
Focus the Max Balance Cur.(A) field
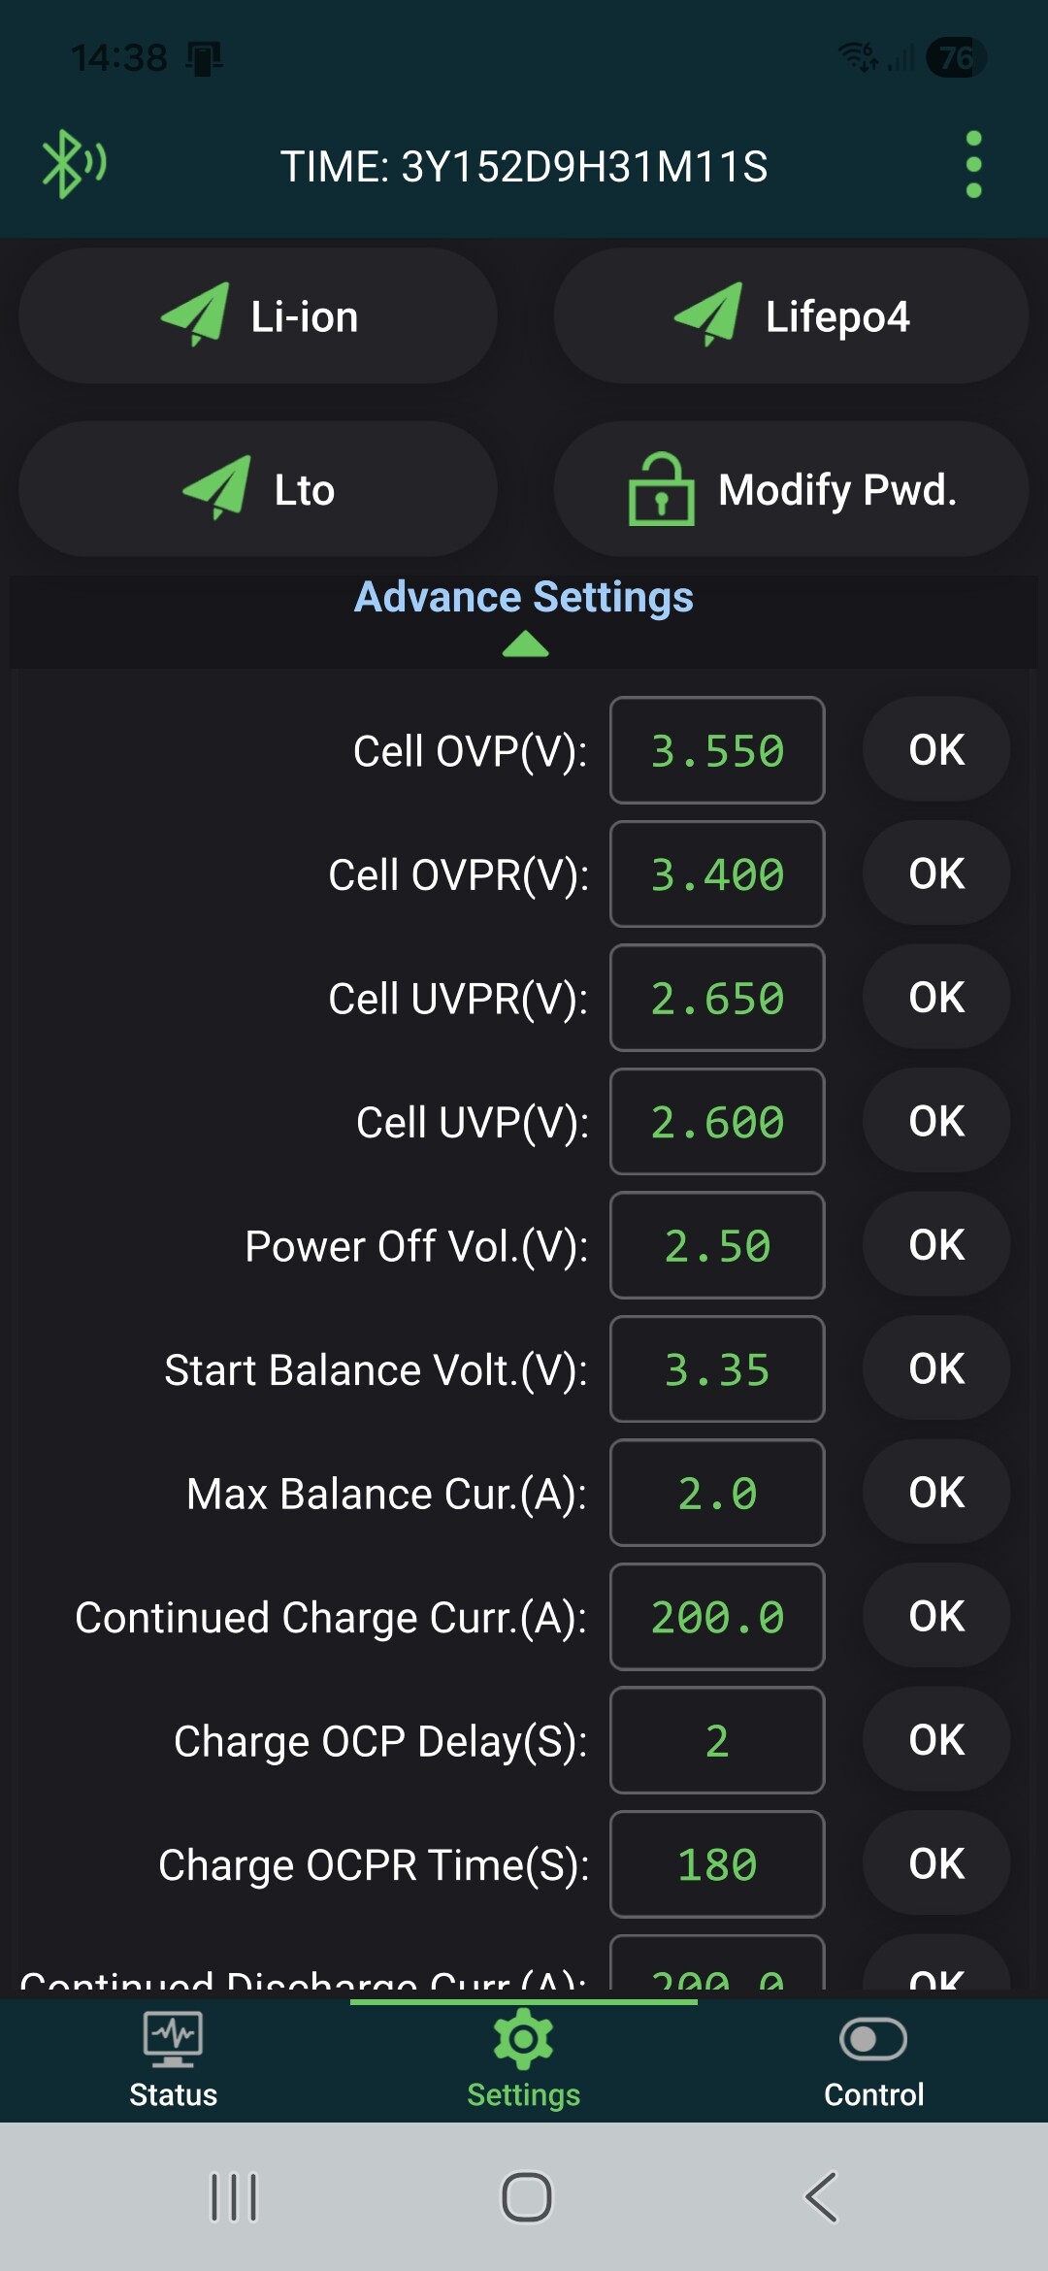(x=717, y=1493)
